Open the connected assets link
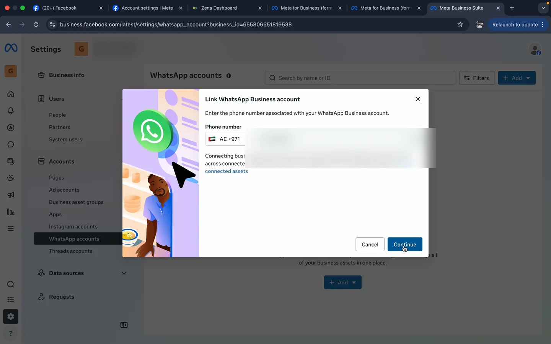 227,171
